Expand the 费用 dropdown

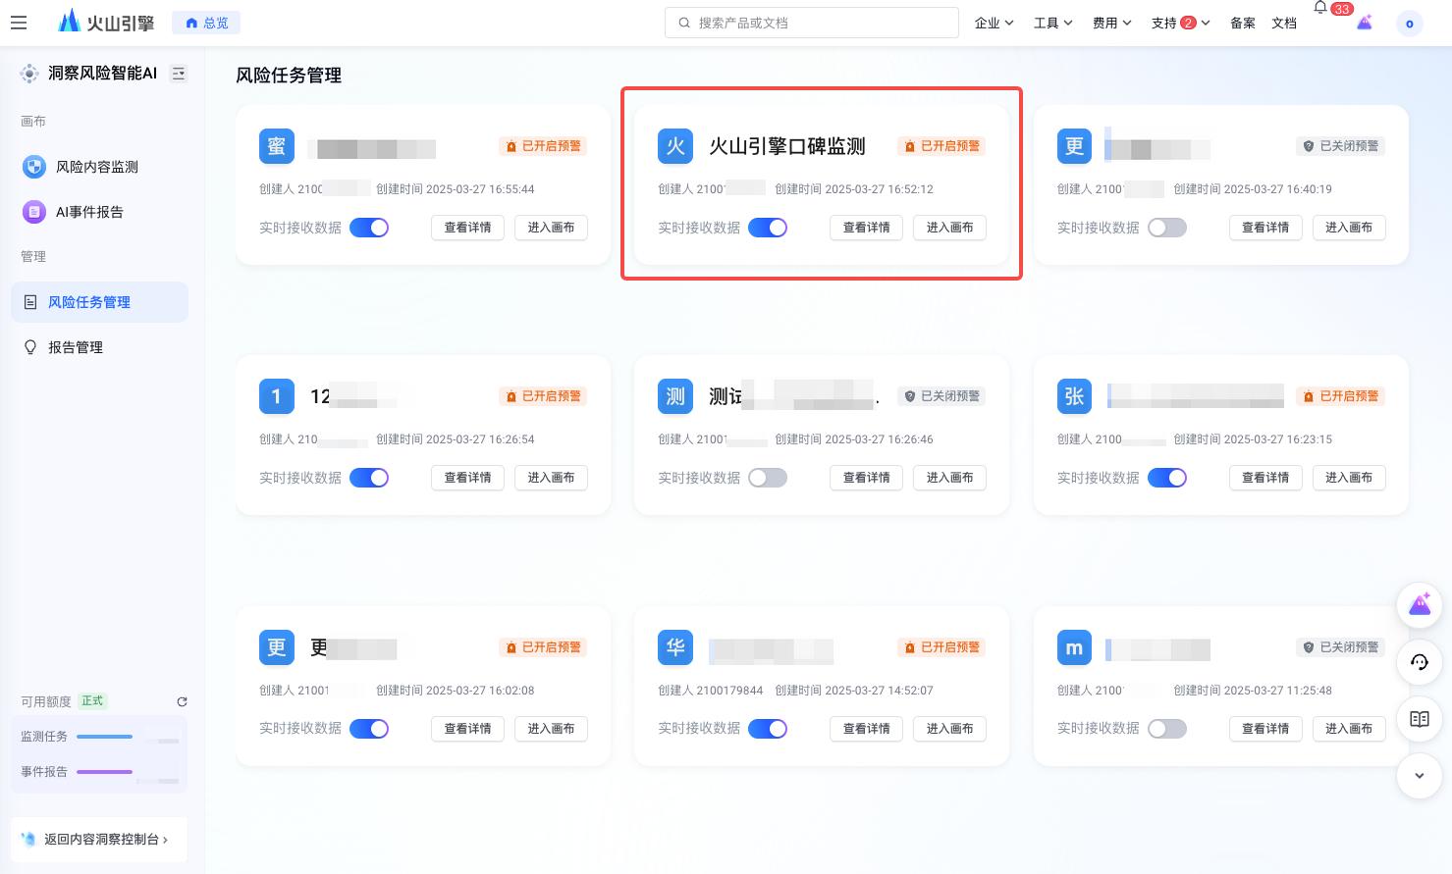pos(1111,23)
